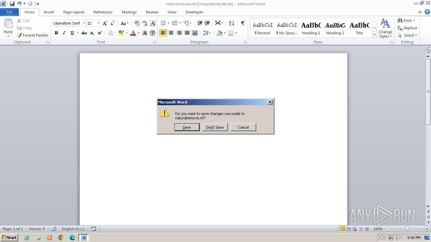Toggle Bold formatting

click(56, 33)
